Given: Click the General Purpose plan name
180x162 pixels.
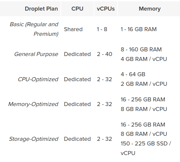Looking at the screenshot, I should point(36,54).
